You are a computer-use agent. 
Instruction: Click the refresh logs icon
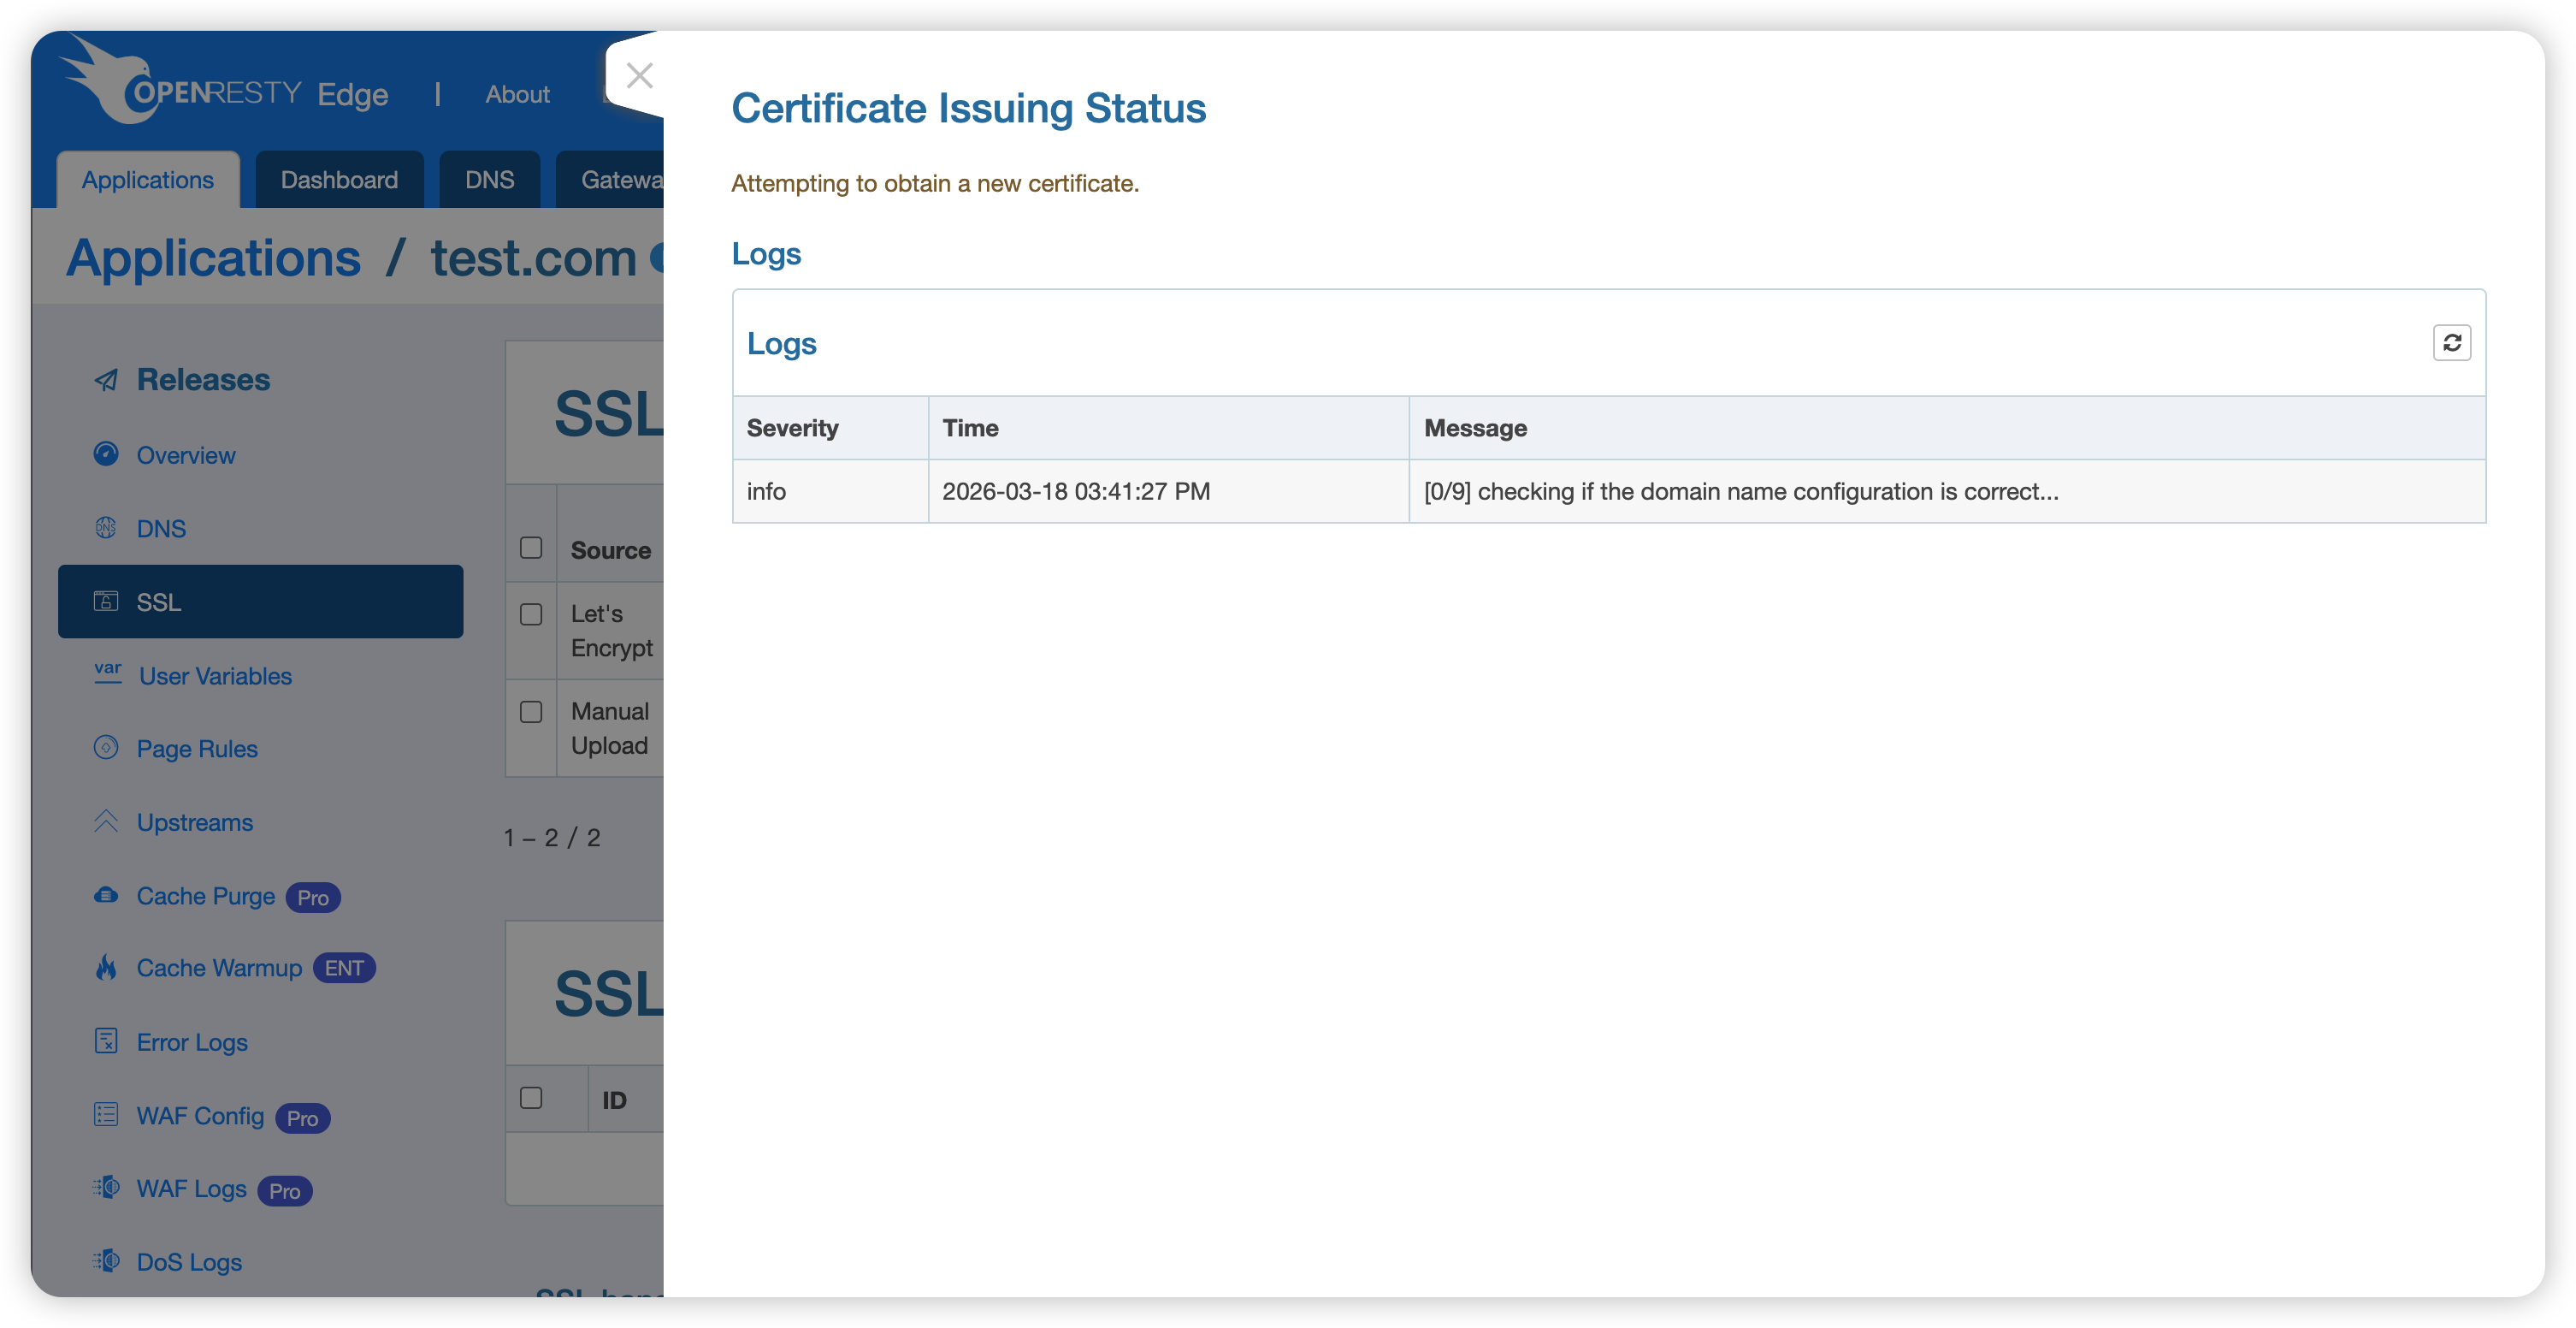[2451, 343]
